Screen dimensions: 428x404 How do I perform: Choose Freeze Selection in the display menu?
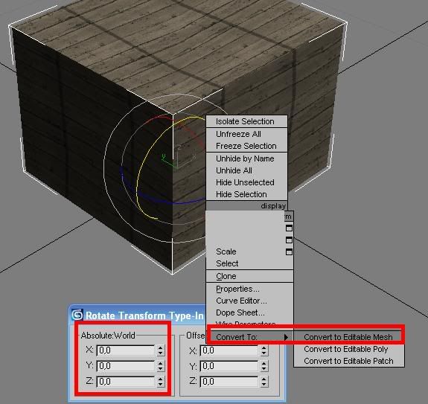pyautogui.click(x=246, y=146)
